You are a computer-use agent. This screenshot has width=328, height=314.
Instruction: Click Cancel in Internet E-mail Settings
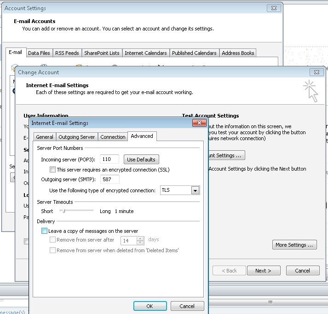point(187,306)
